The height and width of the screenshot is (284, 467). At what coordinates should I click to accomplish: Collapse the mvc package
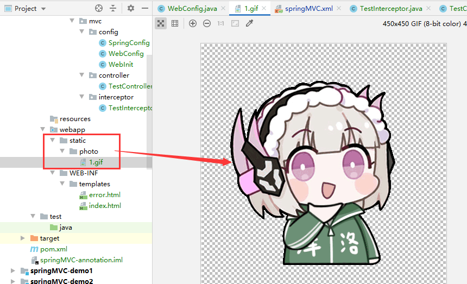coord(72,21)
